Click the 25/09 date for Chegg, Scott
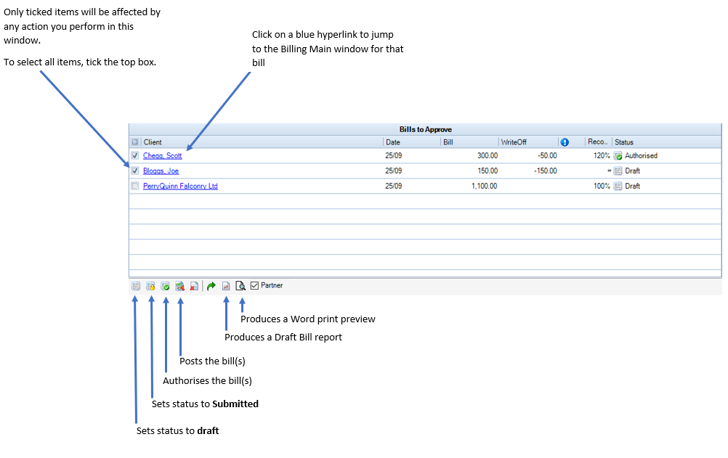 [393, 155]
